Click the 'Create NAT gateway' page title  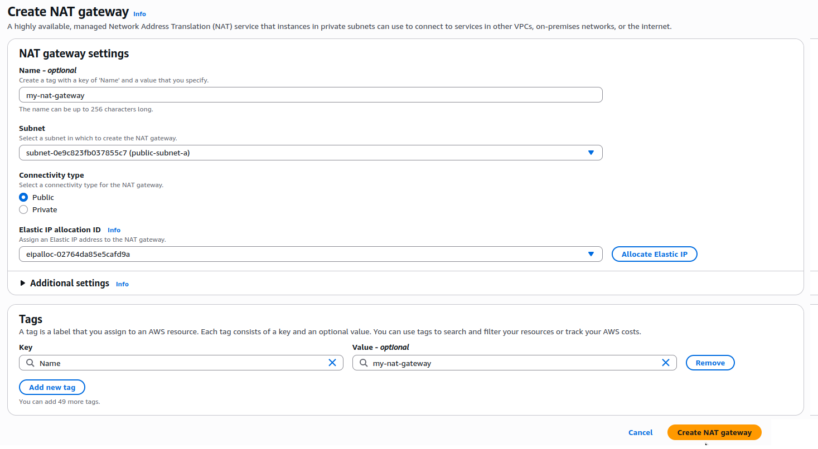coord(68,12)
